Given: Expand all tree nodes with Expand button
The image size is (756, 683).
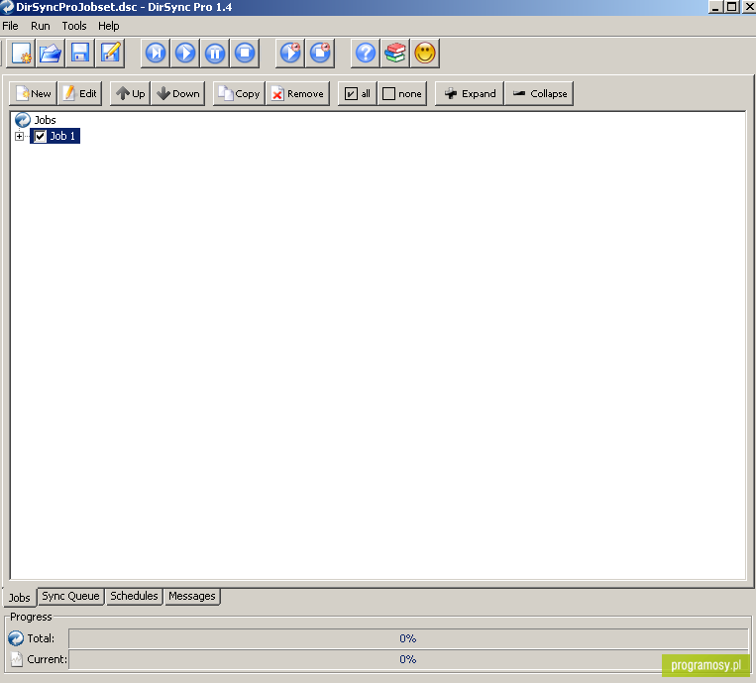Looking at the screenshot, I should click(470, 93).
